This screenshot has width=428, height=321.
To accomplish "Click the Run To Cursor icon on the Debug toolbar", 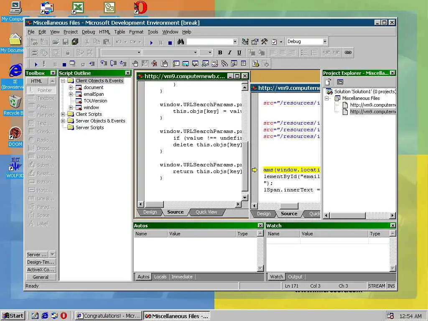I will [x=92, y=64].
